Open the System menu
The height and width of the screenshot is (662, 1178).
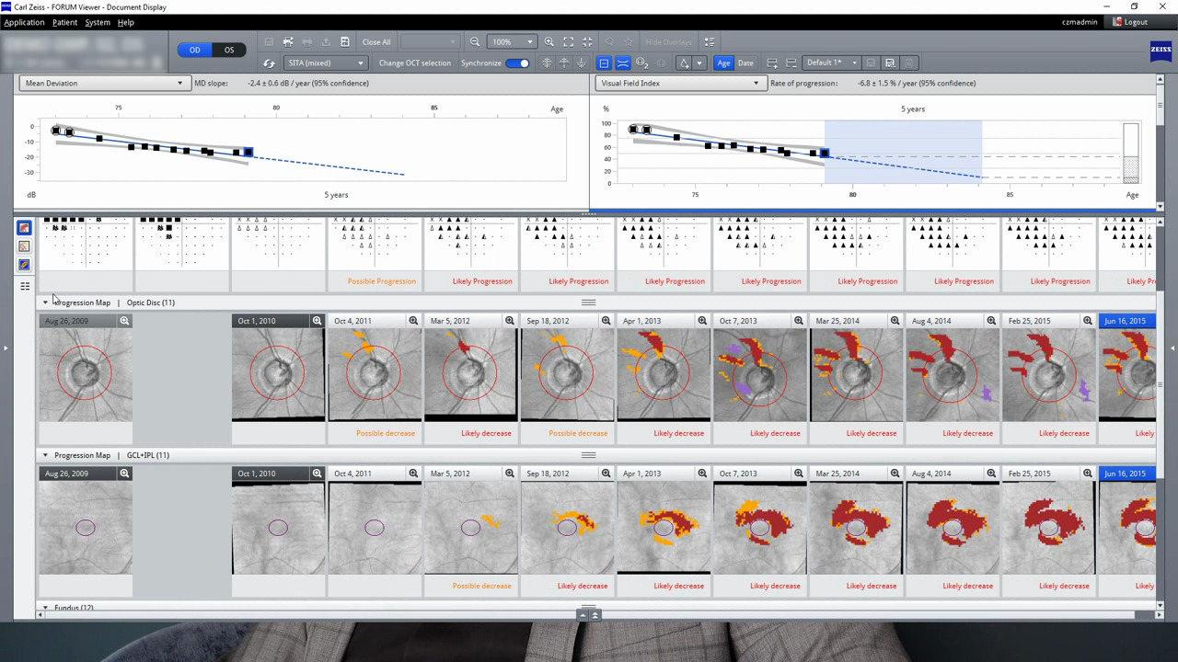click(98, 22)
